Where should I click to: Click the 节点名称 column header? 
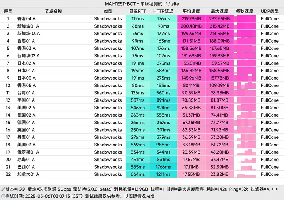coord(53,11)
